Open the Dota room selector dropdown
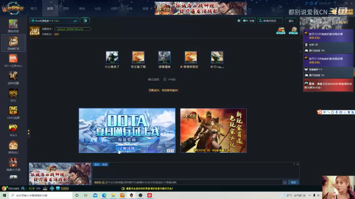This screenshot has width=355, height=199. pyautogui.click(x=54, y=21)
